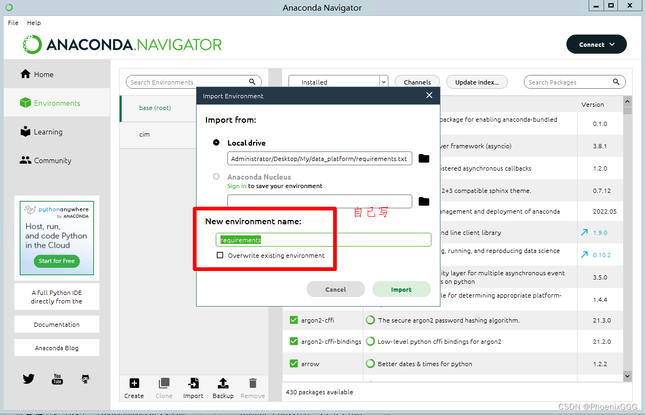645x415 pixels.
Task: Toggle the argon2-cffi-bindings package checkbox
Action: (x=293, y=341)
